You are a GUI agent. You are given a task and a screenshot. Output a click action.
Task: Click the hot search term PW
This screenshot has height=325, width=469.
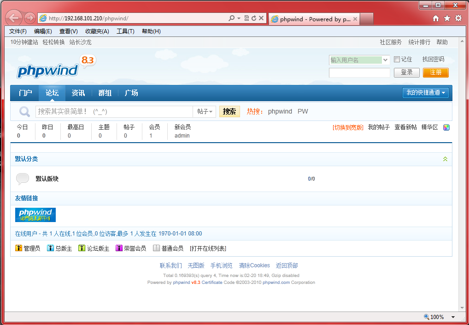(x=303, y=112)
